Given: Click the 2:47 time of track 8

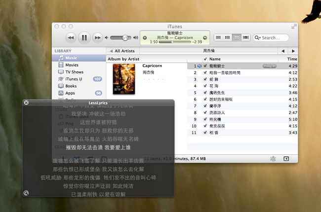Looking at the screenshot, I should (293, 112).
